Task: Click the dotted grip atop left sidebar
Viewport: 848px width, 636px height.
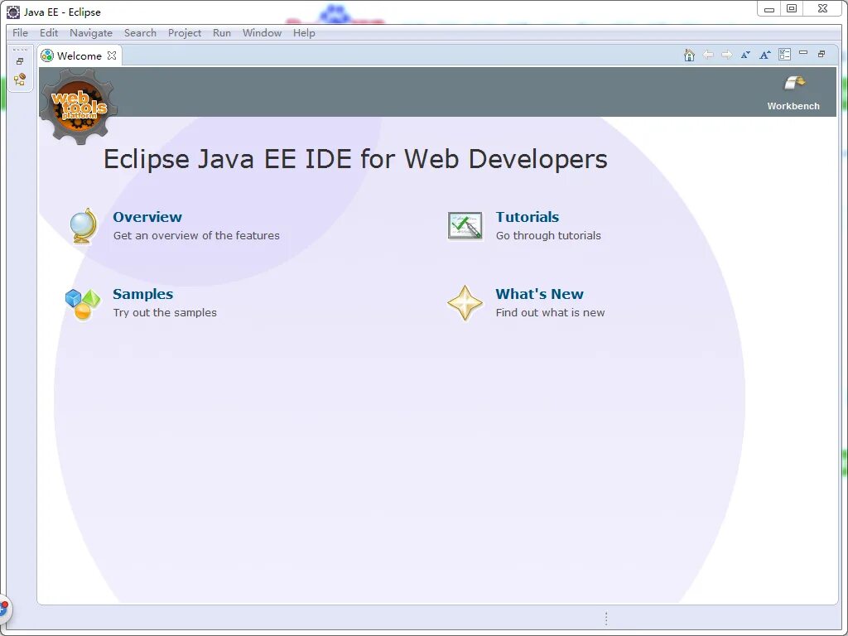Action: [x=20, y=50]
